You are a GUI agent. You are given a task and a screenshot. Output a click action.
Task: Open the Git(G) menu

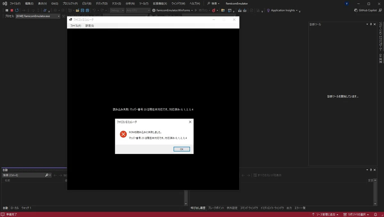[55, 4]
